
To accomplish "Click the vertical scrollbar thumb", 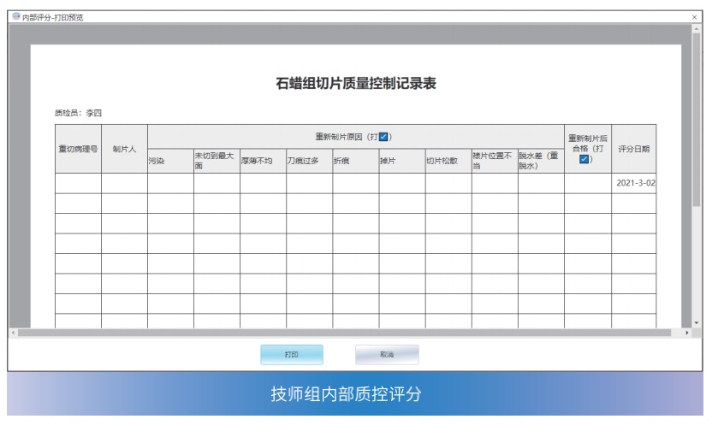I will tap(696, 120).
